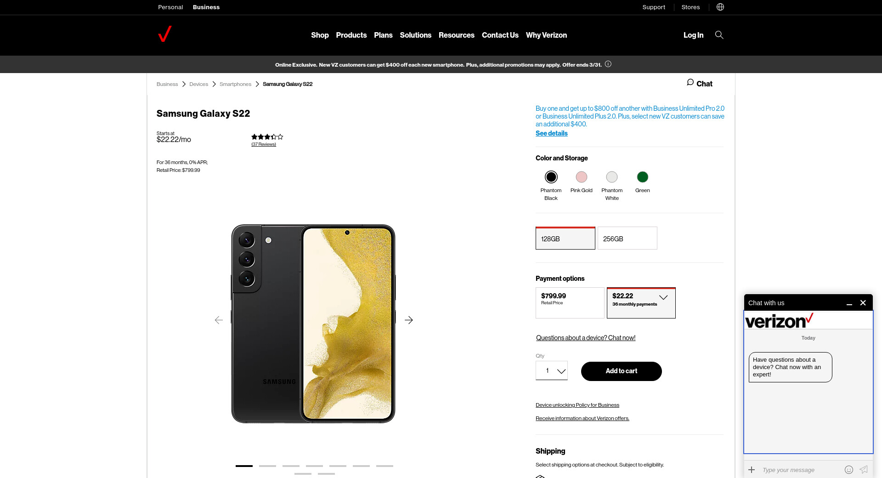Select the Green color swatch
Screen dimensions: 882x478
(642, 177)
